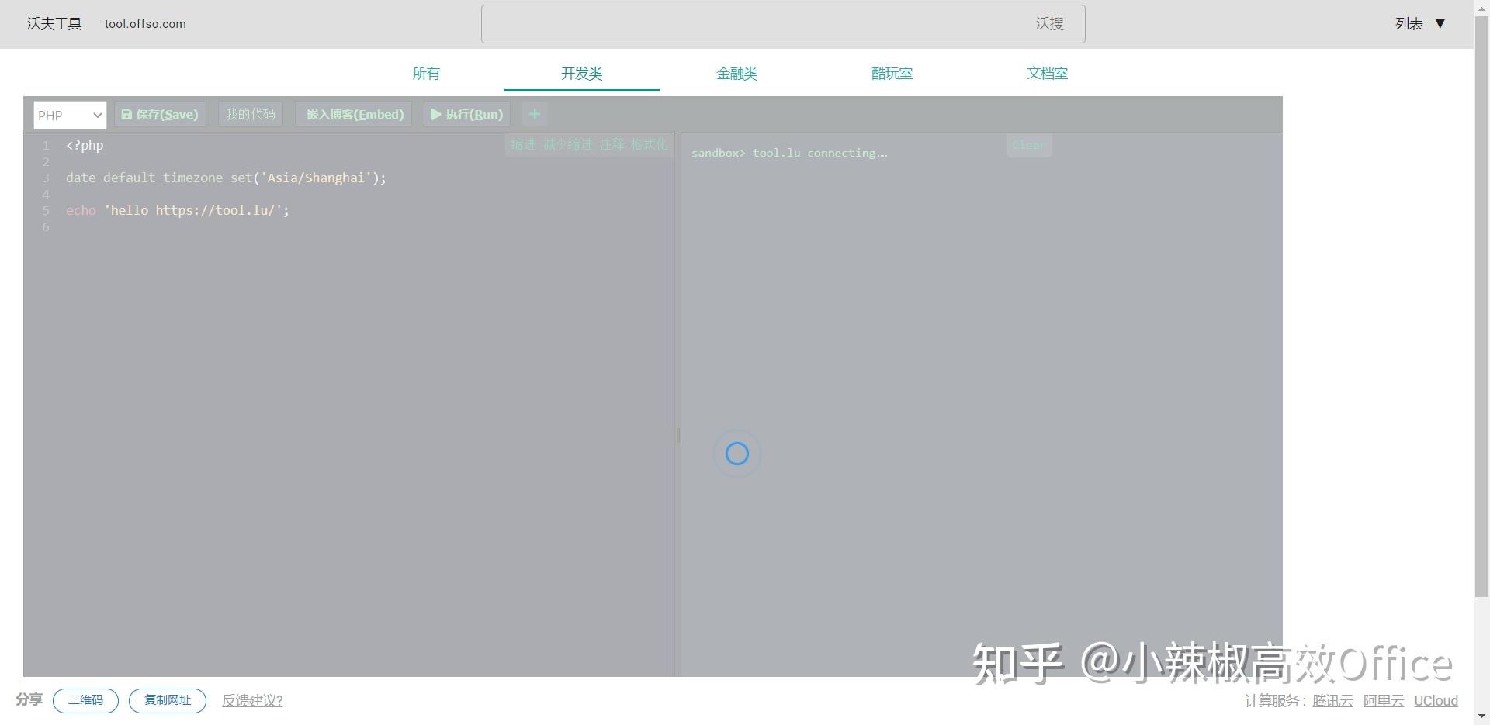Embed the code via 嵌入博客(Embed)
The image size is (1490, 725).
point(353,114)
